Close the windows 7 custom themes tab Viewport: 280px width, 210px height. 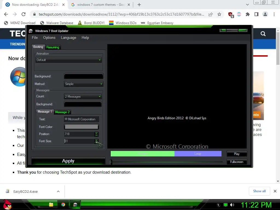pyautogui.click(x=129, y=5)
